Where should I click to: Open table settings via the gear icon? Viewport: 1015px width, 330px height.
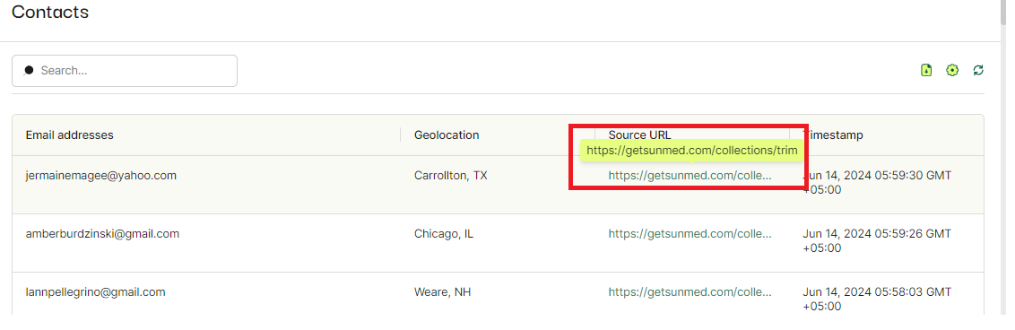pos(951,70)
